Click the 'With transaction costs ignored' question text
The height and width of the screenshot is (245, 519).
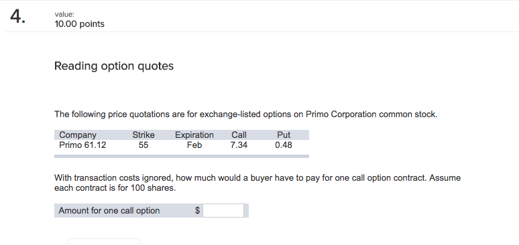257,183
